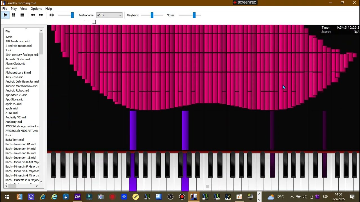Select Alarm Clock.mid in file list
Viewport: 360px width, 202px height.
15,64
